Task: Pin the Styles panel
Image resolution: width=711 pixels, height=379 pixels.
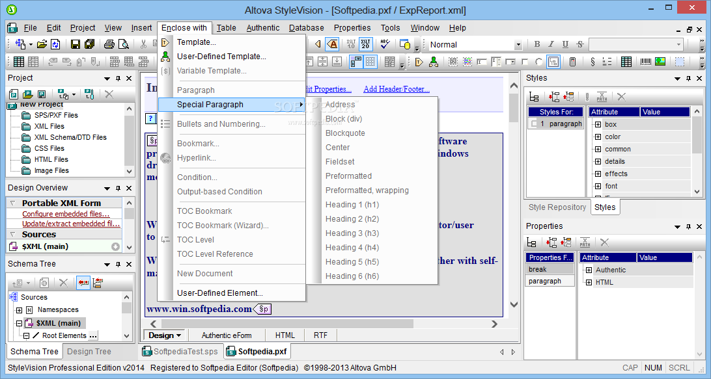Action: (x=688, y=79)
